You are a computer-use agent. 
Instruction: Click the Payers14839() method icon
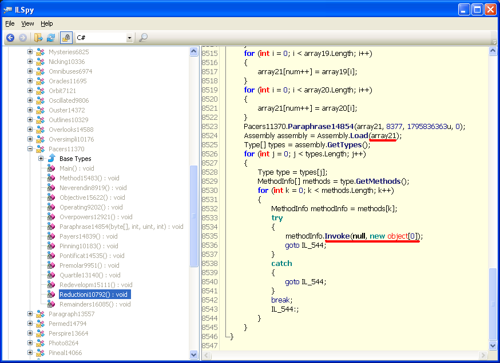[x=51, y=236]
